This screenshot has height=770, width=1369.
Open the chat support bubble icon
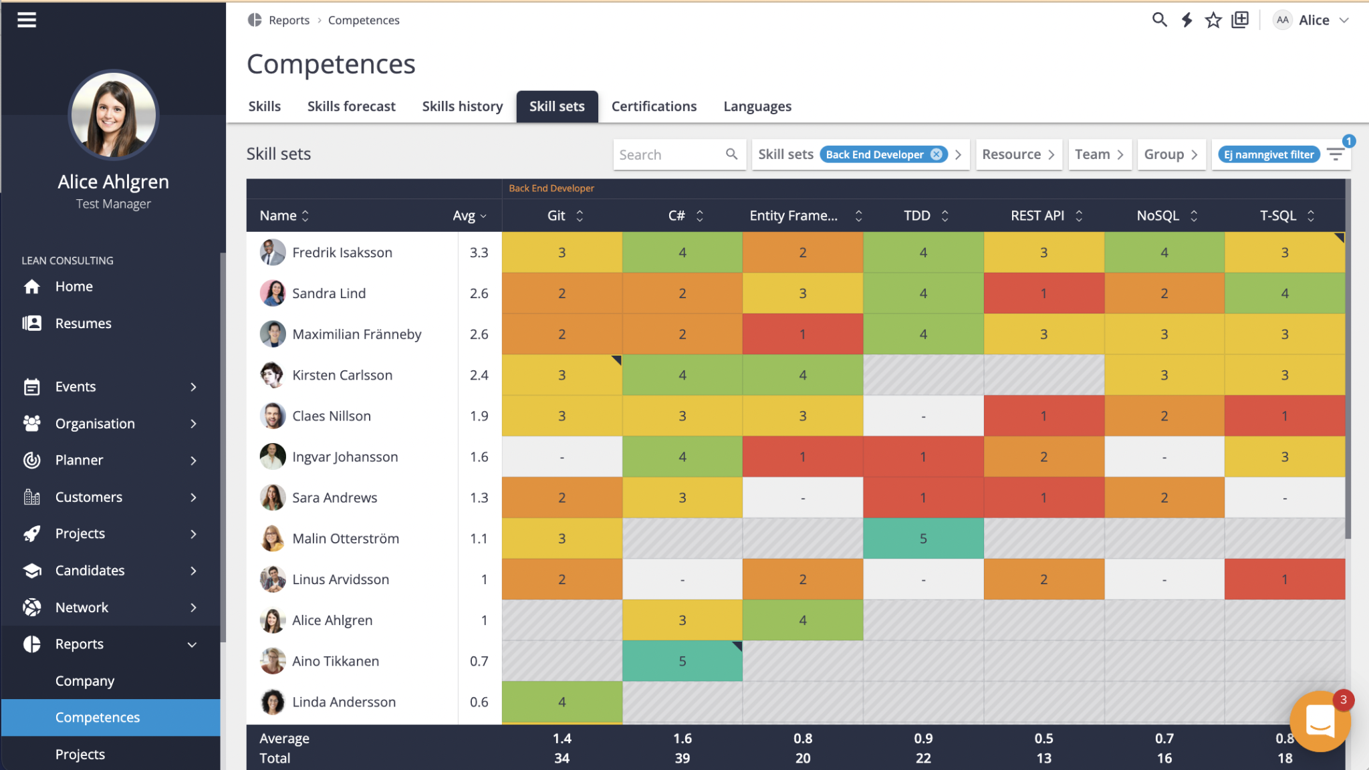1320,722
